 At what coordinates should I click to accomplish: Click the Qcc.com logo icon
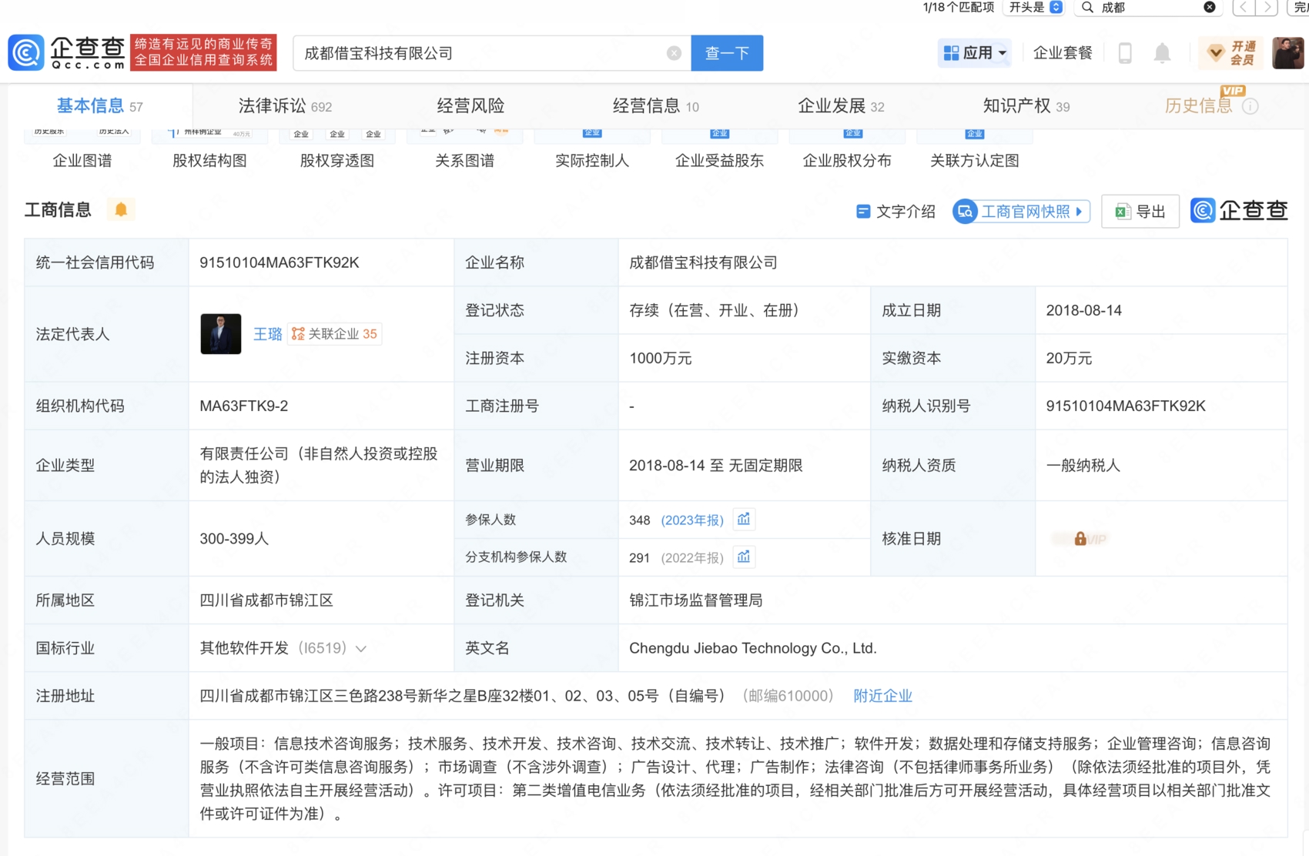coord(26,53)
